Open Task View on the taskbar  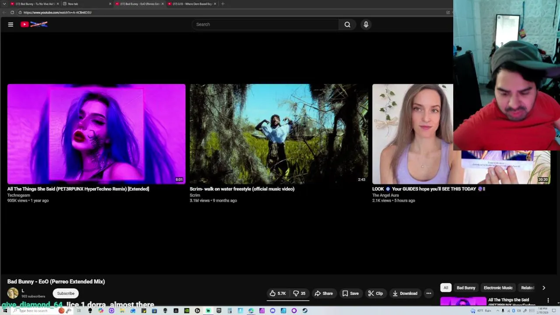click(79, 311)
